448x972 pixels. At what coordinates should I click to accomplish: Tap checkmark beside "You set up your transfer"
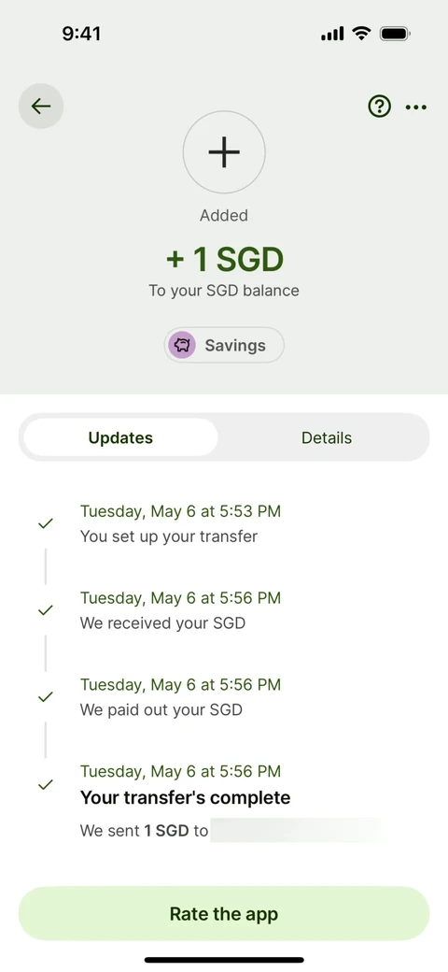point(45,523)
